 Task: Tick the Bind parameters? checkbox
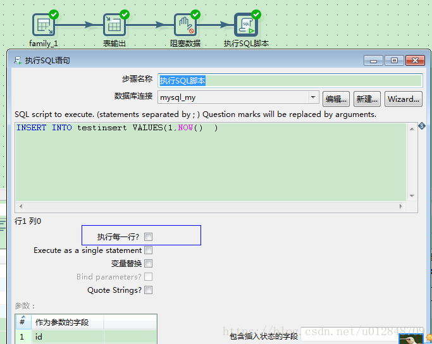(148, 276)
